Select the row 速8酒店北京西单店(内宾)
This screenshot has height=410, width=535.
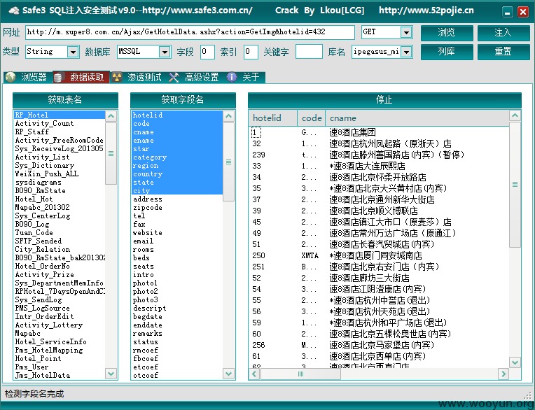(379, 356)
